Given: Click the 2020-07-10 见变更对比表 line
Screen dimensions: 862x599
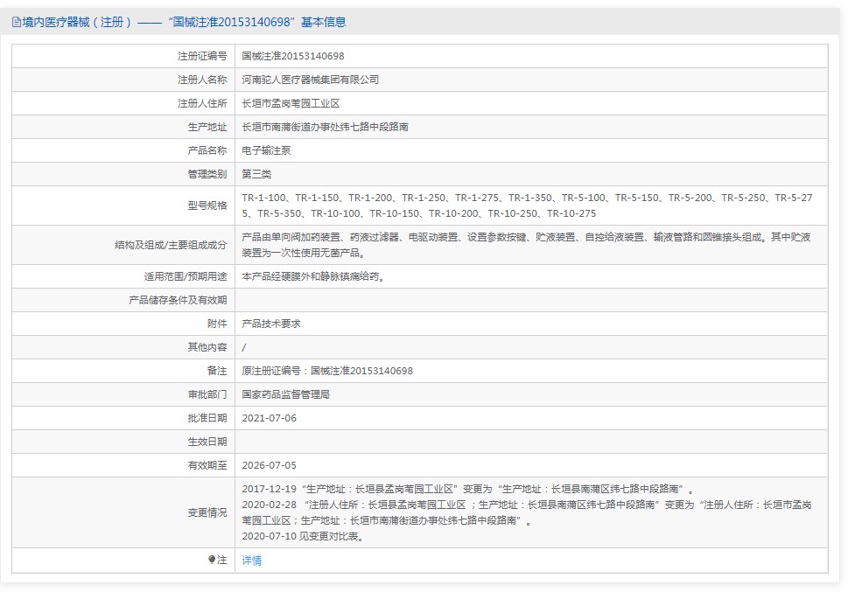Looking at the screenshot, I should point(304,536).
